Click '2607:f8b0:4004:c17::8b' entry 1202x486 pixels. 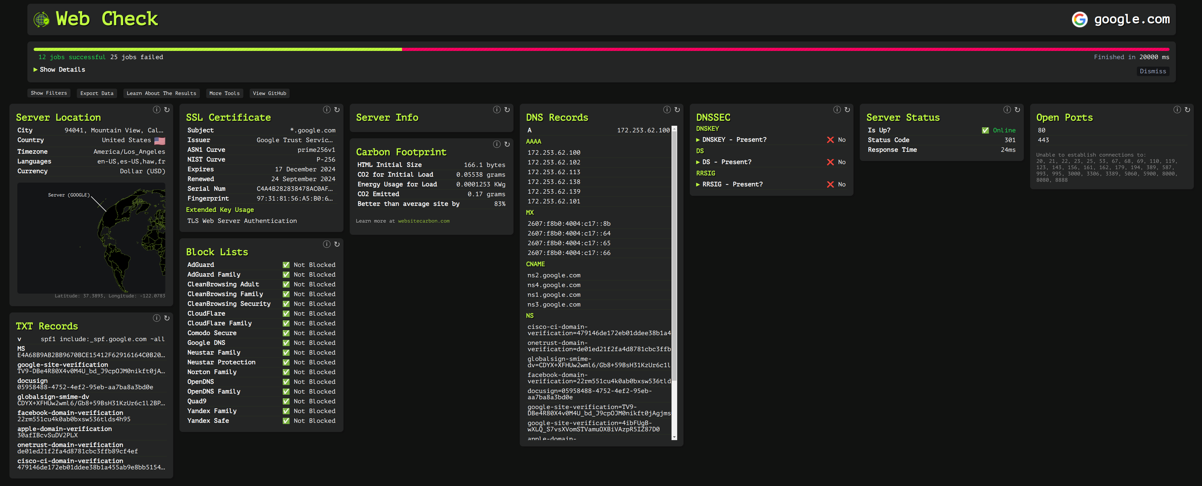point(569,224)
